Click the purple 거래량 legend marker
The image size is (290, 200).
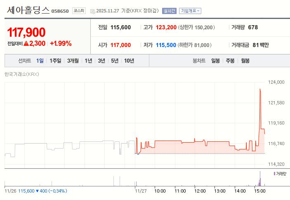274,174
